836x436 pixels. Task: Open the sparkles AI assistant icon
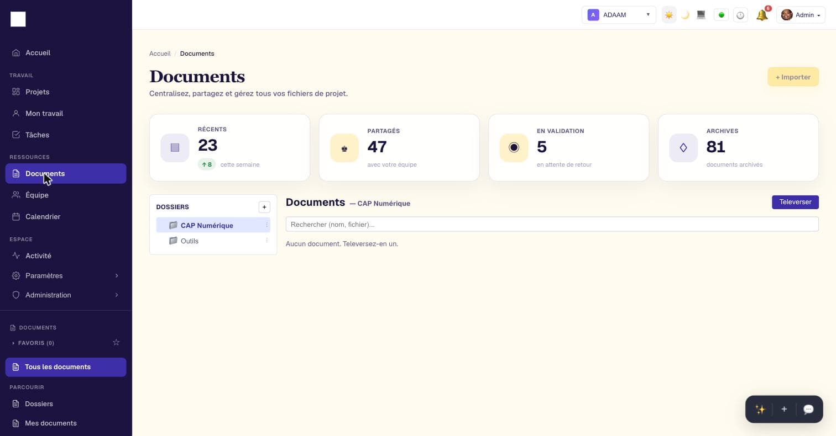(x=760, y=410)
